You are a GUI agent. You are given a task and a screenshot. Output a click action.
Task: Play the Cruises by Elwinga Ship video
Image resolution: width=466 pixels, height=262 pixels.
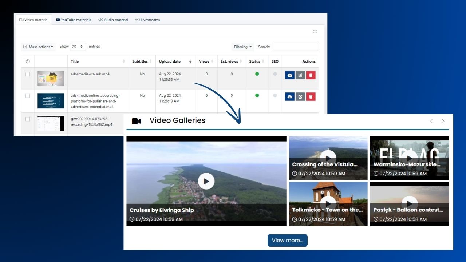(206, 181)
